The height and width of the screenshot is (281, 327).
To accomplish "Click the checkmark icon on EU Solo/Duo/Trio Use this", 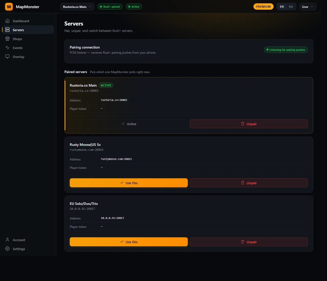I will 122,242.
